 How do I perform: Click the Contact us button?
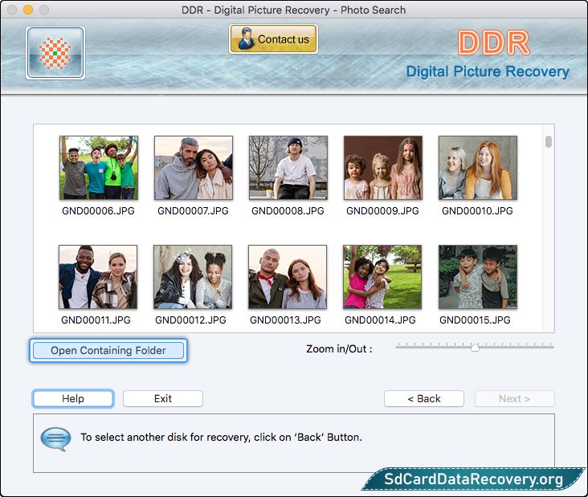pyautogui.click(x=273, y=39)
